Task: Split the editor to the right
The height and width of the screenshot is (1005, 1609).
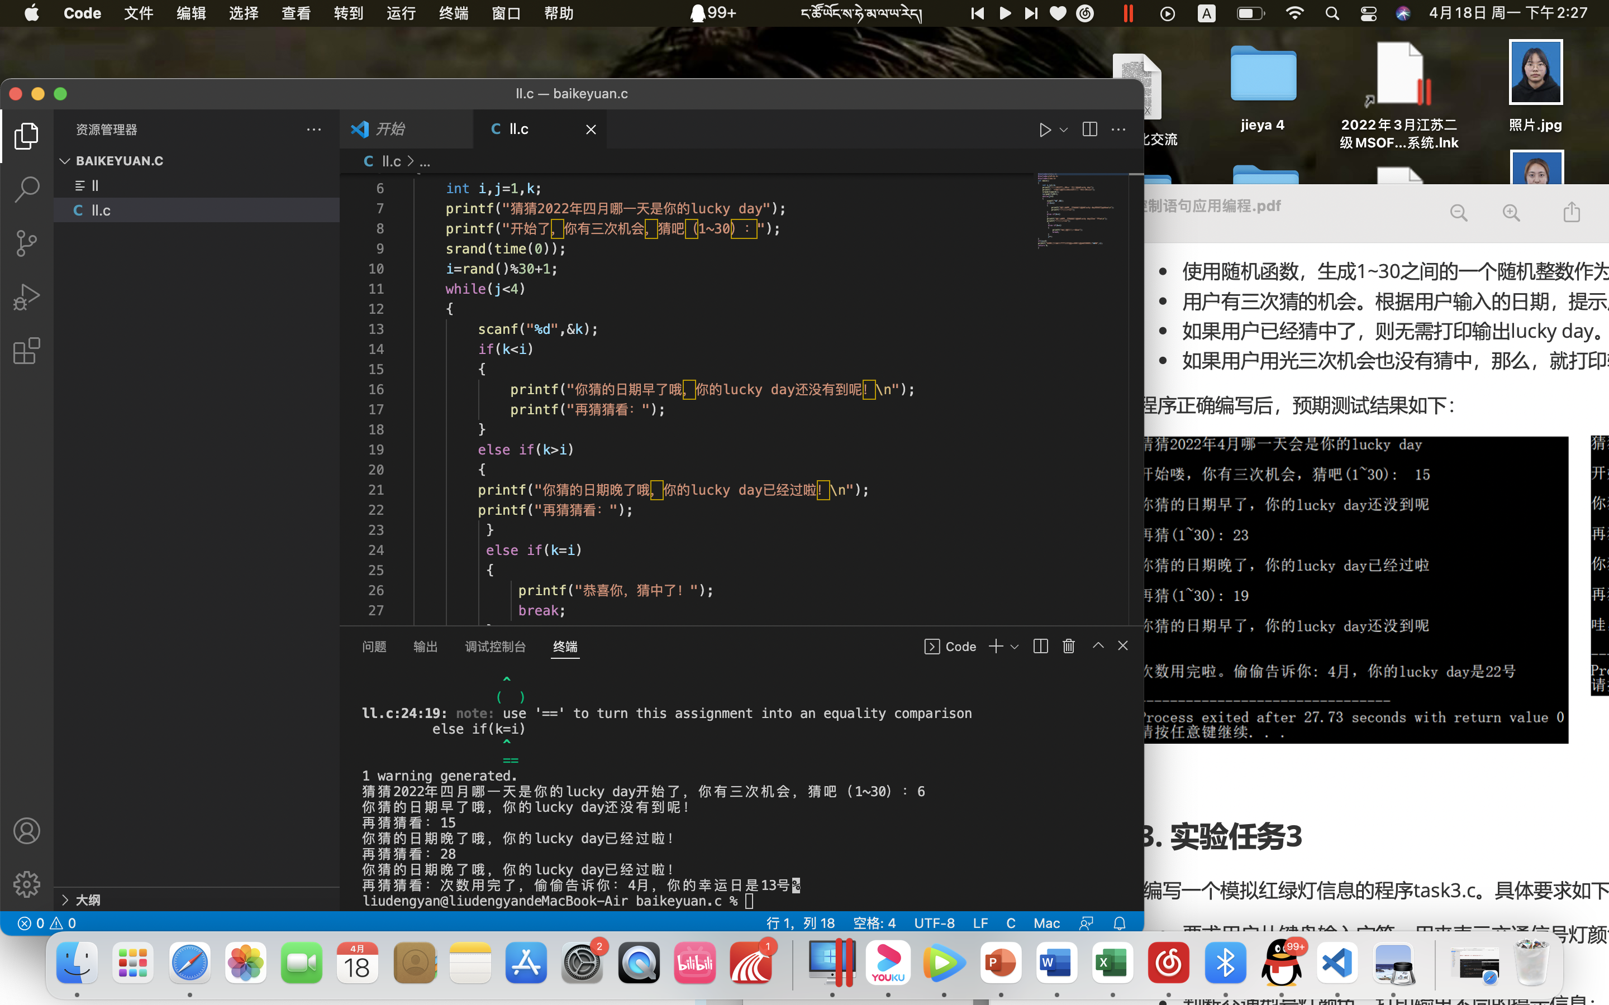Action: click(1090, 130)
